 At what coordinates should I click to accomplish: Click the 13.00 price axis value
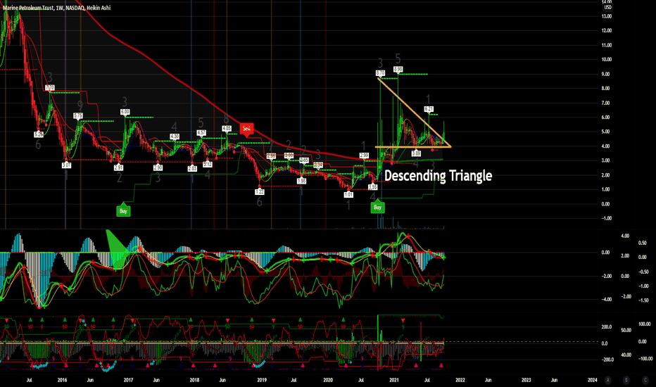(x=607, y=16)
